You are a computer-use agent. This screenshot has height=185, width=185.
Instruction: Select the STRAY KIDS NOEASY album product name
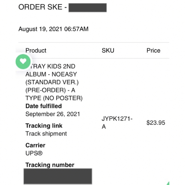click(54, 82)
